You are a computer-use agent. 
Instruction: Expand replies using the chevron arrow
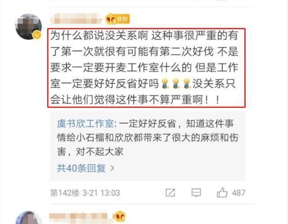coord(112,168)
